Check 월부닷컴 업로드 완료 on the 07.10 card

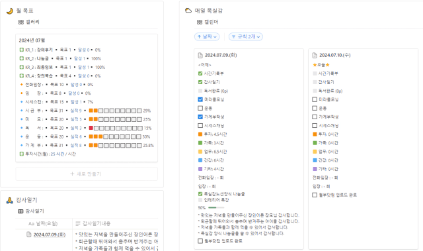coord(315,195)
